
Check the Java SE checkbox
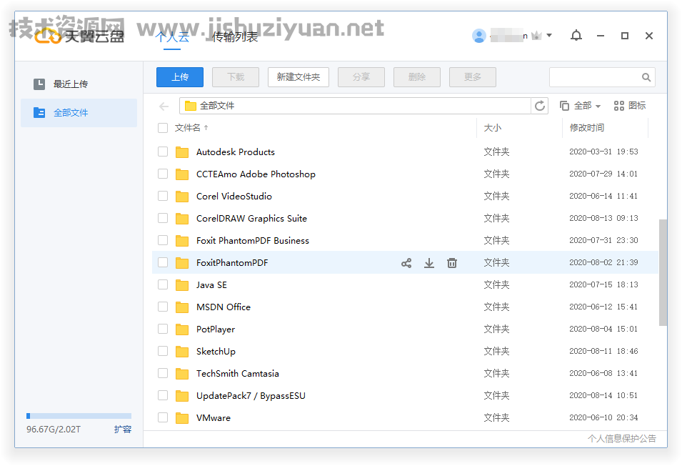coord(163,284)
